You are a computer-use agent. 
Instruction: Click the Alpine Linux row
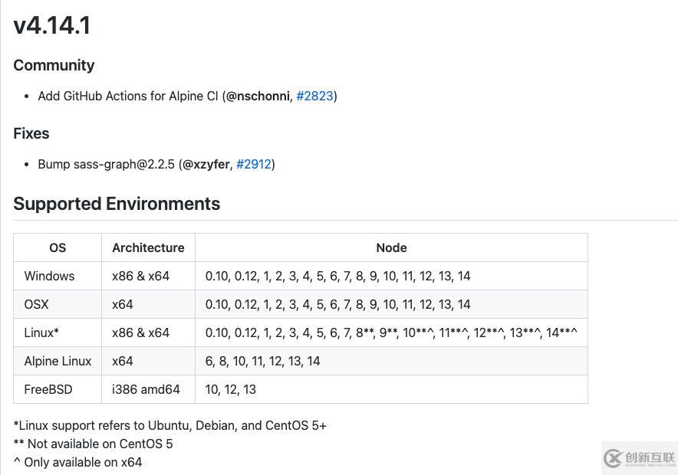[x=58, y=361]
